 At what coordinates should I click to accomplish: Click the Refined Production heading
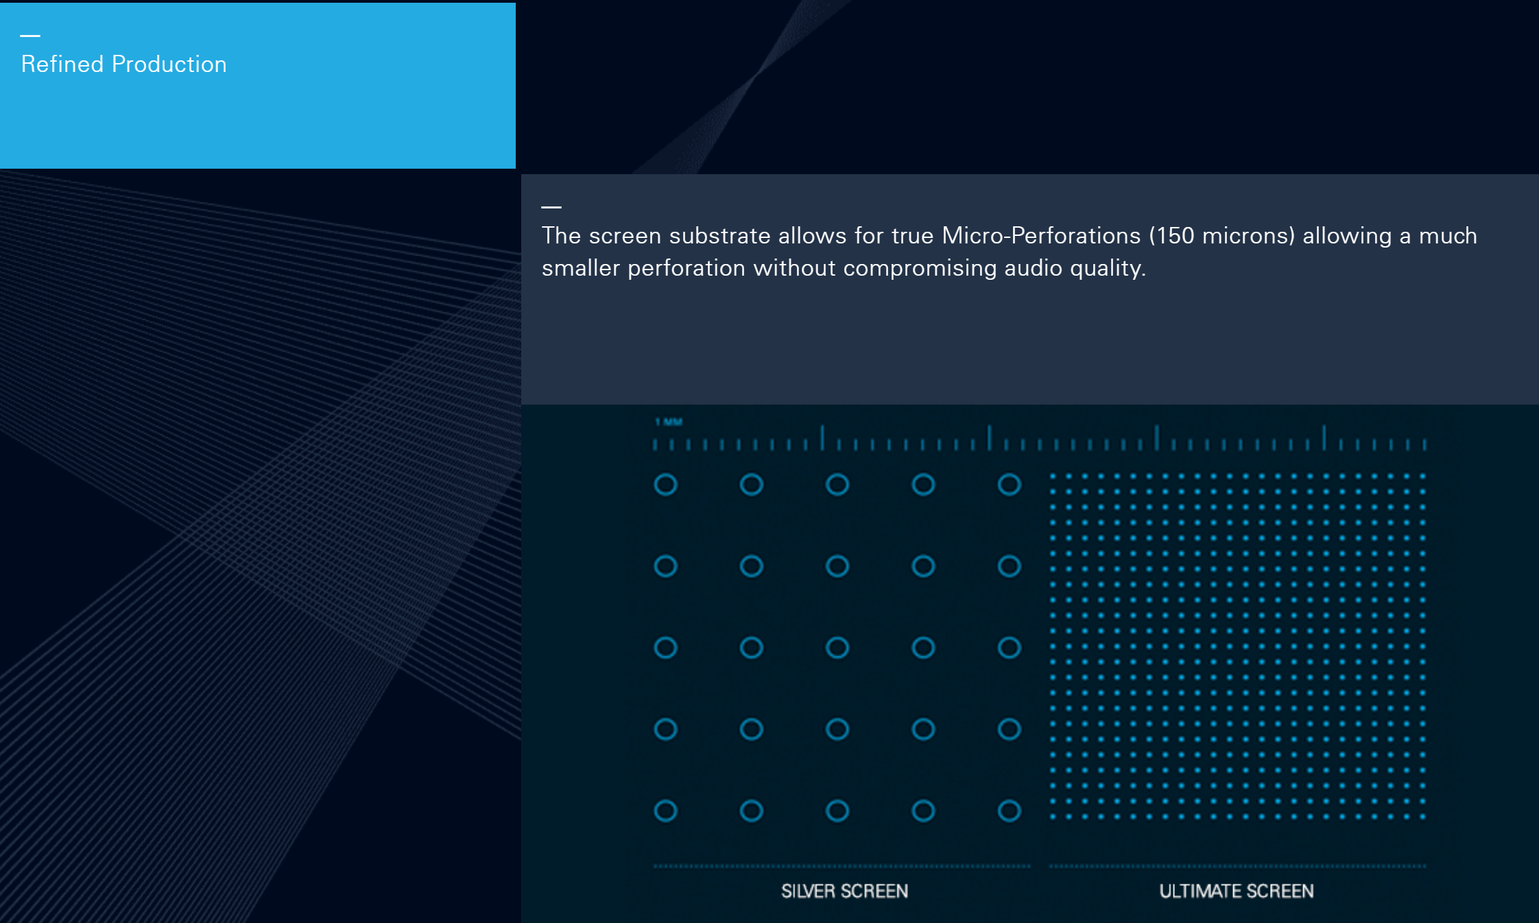point(123,64)
